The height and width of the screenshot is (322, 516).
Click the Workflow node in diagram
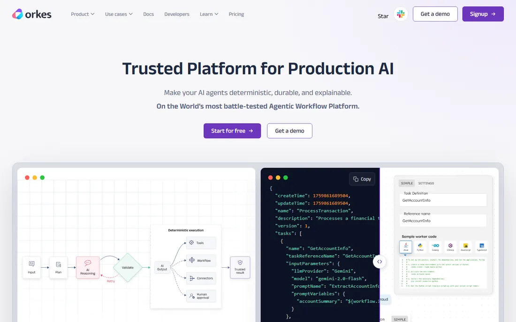tap(201, 261)
